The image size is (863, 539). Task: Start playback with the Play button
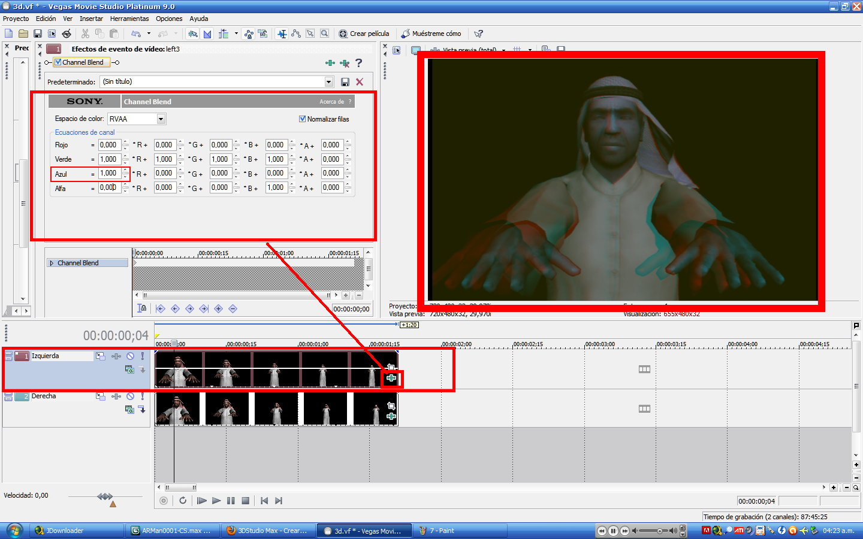216,501
